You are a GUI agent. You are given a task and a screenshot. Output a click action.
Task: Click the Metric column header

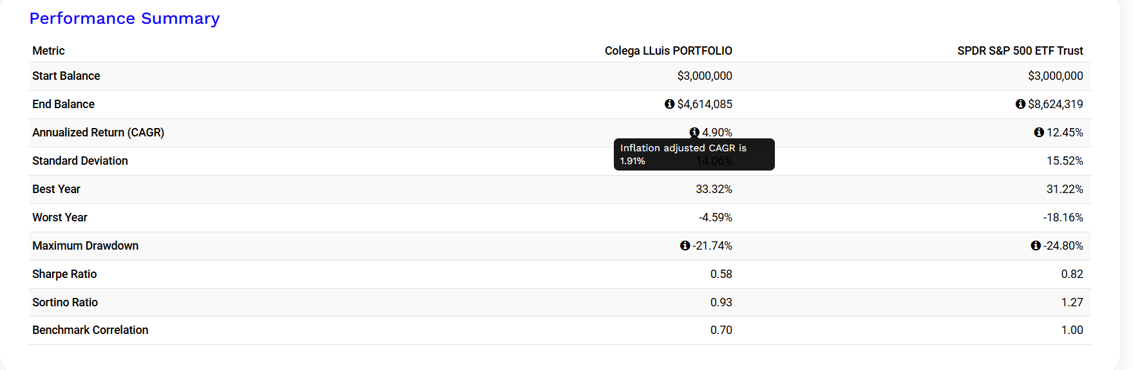(48, 51)
